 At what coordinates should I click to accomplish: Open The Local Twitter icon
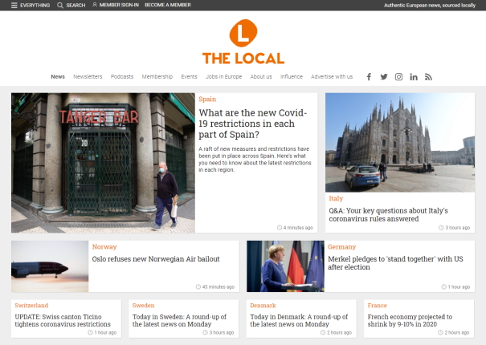coord(384,77)
